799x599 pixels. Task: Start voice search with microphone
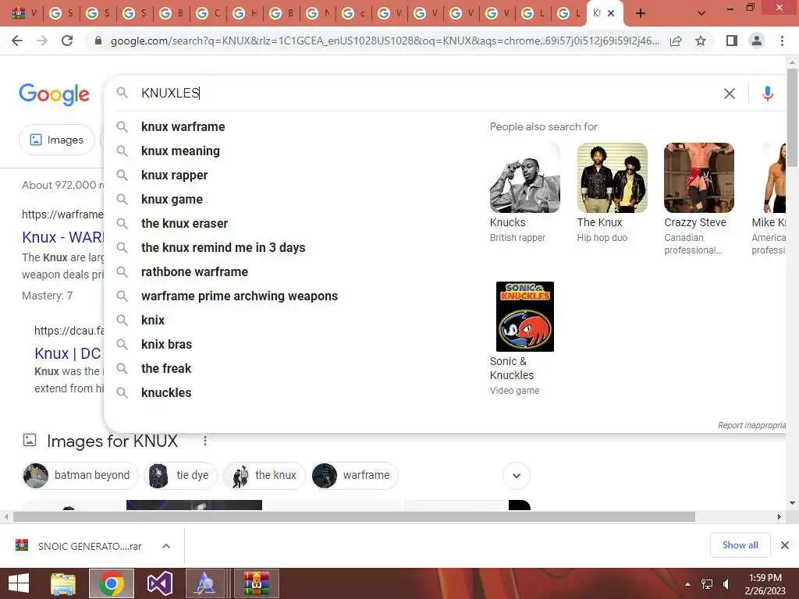pos(768,94)
